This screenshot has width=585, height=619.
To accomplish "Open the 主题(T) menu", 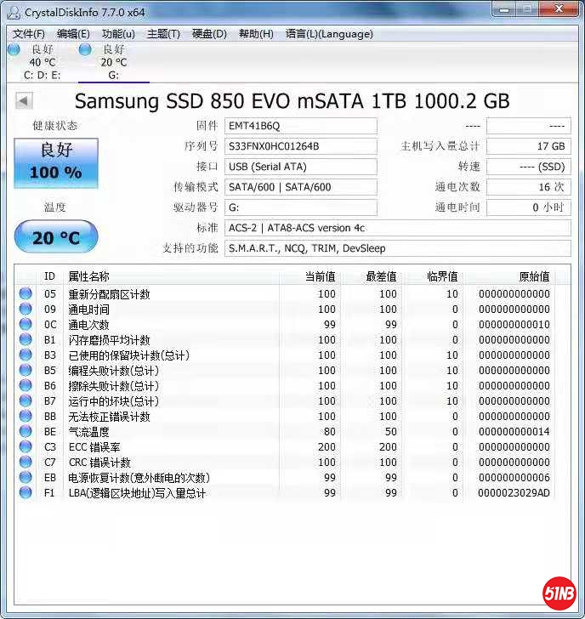I will click(163, 34).
